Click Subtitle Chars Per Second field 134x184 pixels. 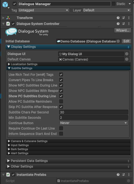(94, 112)
